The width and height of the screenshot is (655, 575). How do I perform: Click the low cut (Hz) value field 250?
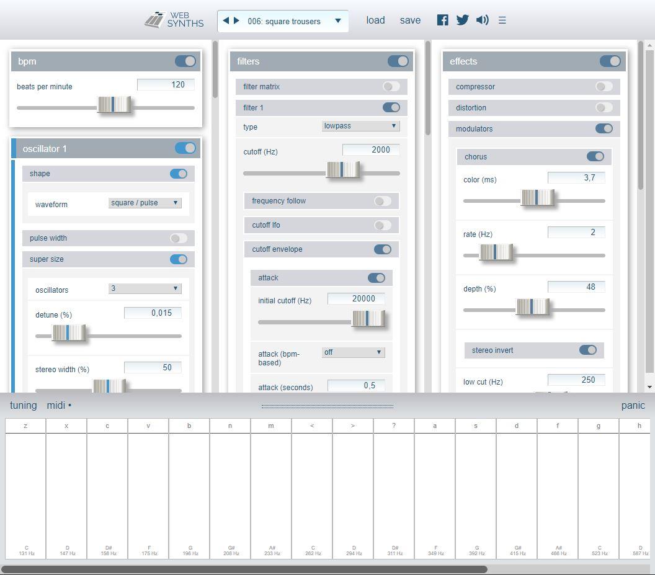[x=576, y=380]
